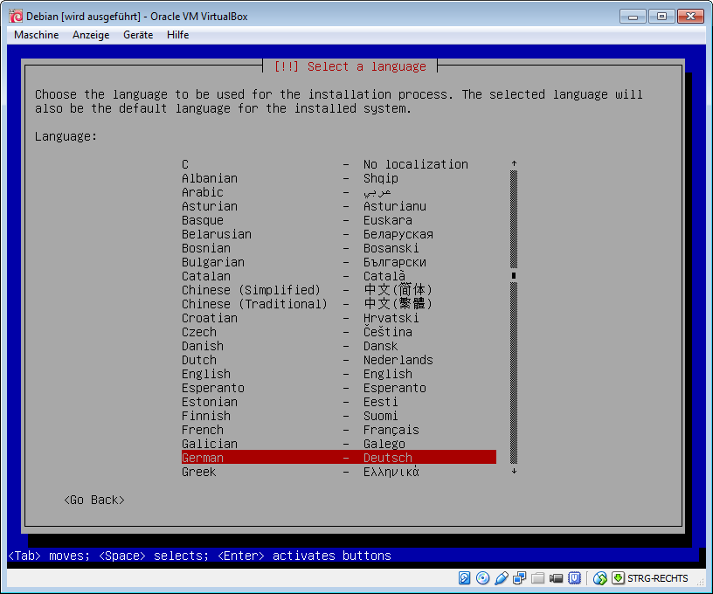
Task: Click the mouse integration status icon
Action: click(x=599, y=578)
